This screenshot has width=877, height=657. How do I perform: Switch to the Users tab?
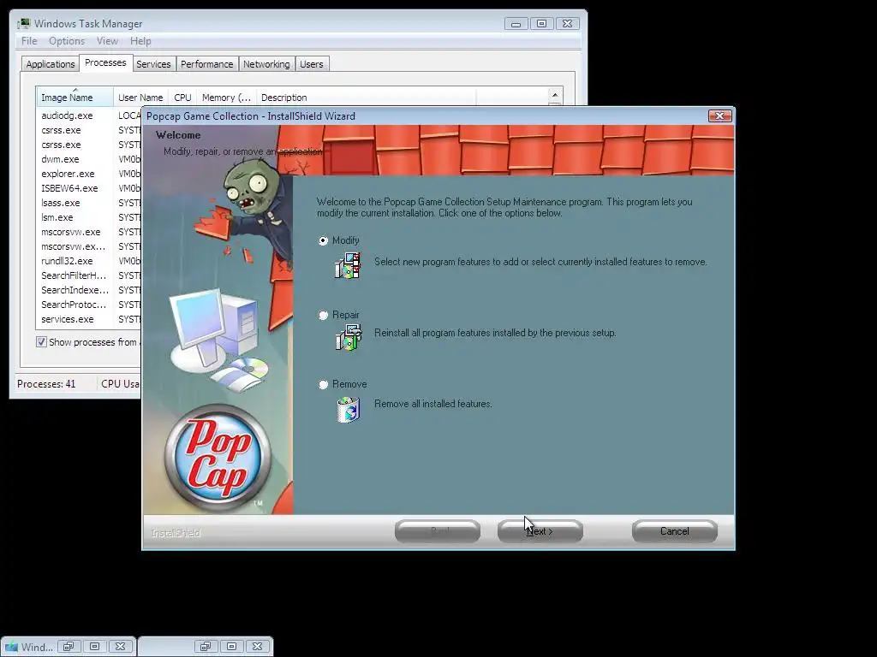[312, 64]
